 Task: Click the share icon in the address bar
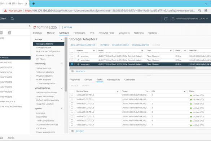[206, 10]
